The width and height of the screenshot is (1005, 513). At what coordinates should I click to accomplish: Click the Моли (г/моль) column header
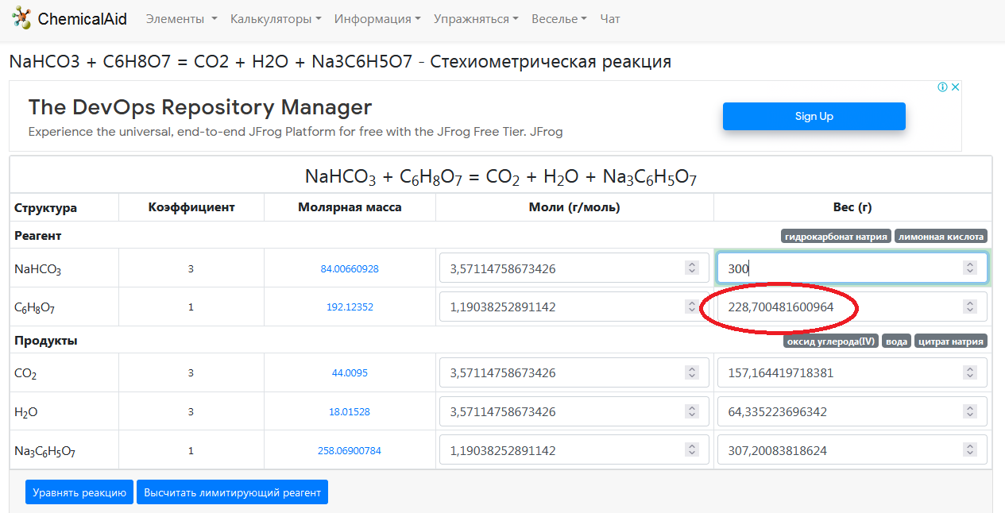[x=574, y=207]
